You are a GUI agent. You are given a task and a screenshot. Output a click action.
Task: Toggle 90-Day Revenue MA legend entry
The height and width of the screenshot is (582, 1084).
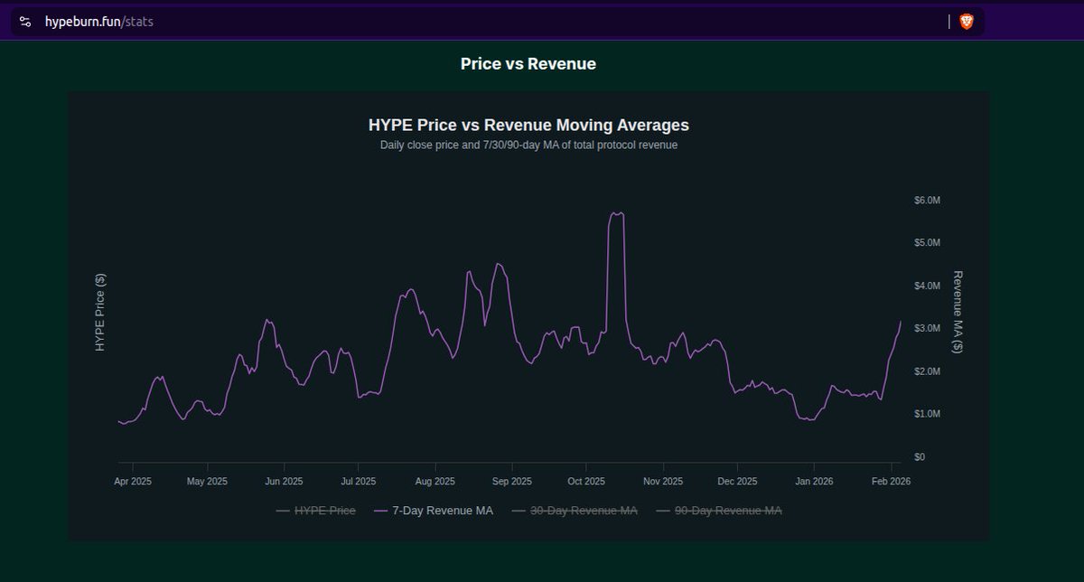pos(719,511)
